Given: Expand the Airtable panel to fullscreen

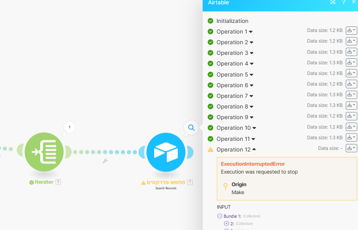Looking at the screenshot, I should (x=333, y=2).
